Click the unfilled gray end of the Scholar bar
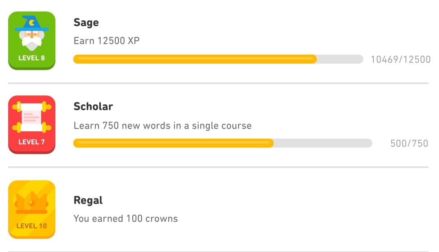This screenshot has width=439, height=252. (323, 143)
